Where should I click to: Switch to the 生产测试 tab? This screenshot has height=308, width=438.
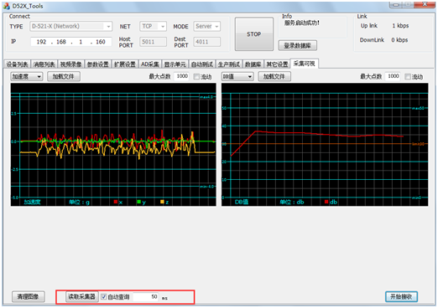pos(229,64)
